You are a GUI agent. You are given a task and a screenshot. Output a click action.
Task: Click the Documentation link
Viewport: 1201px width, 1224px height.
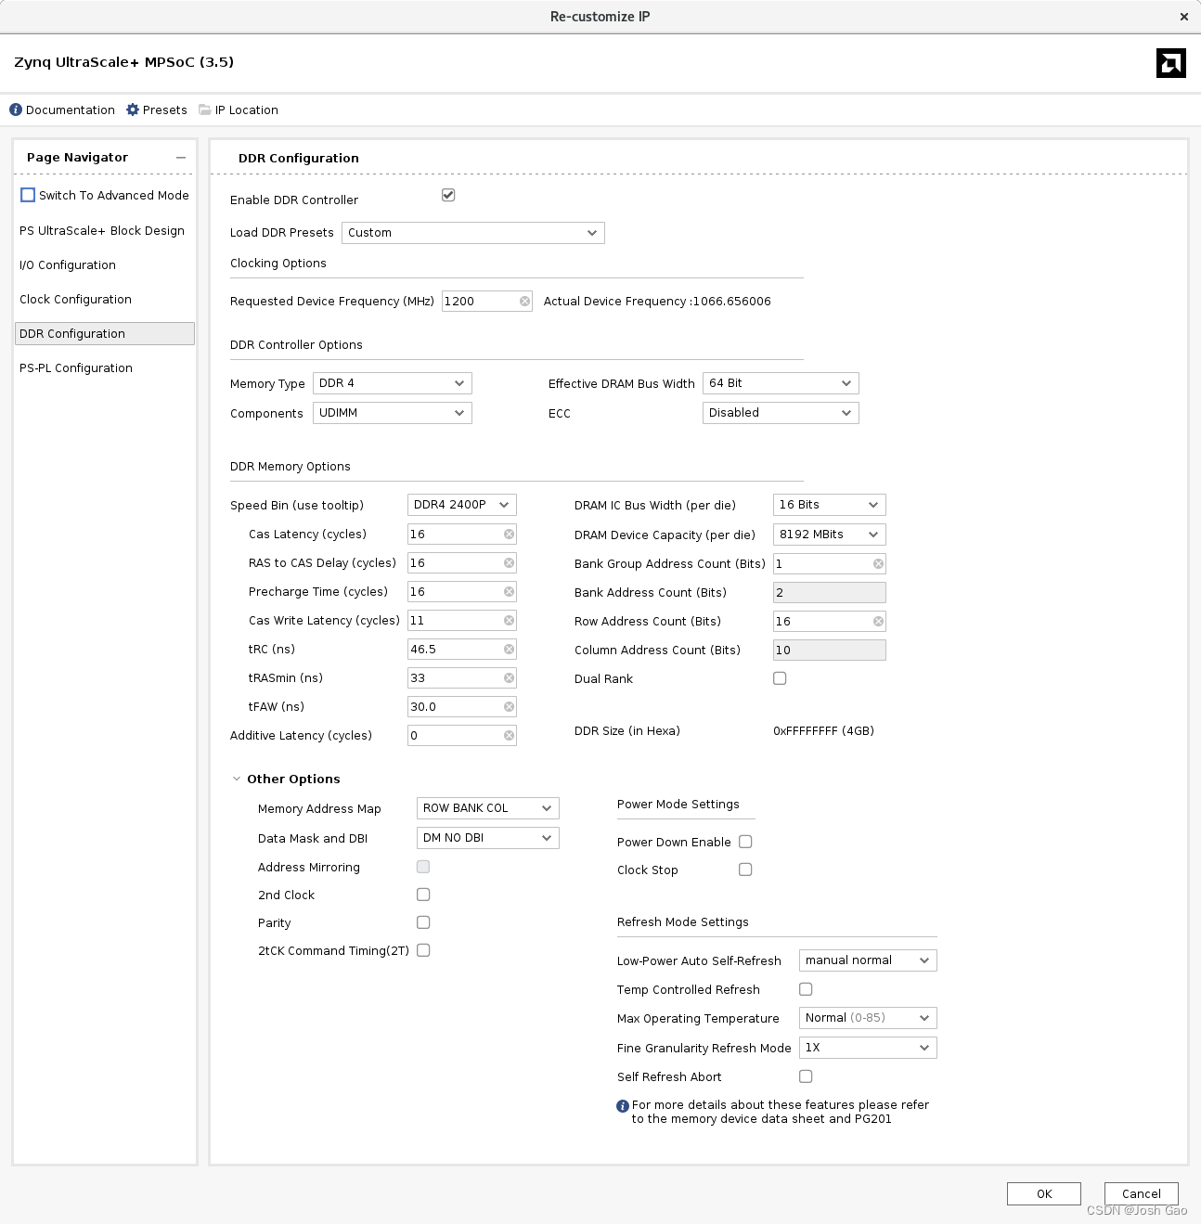[71, 110]
